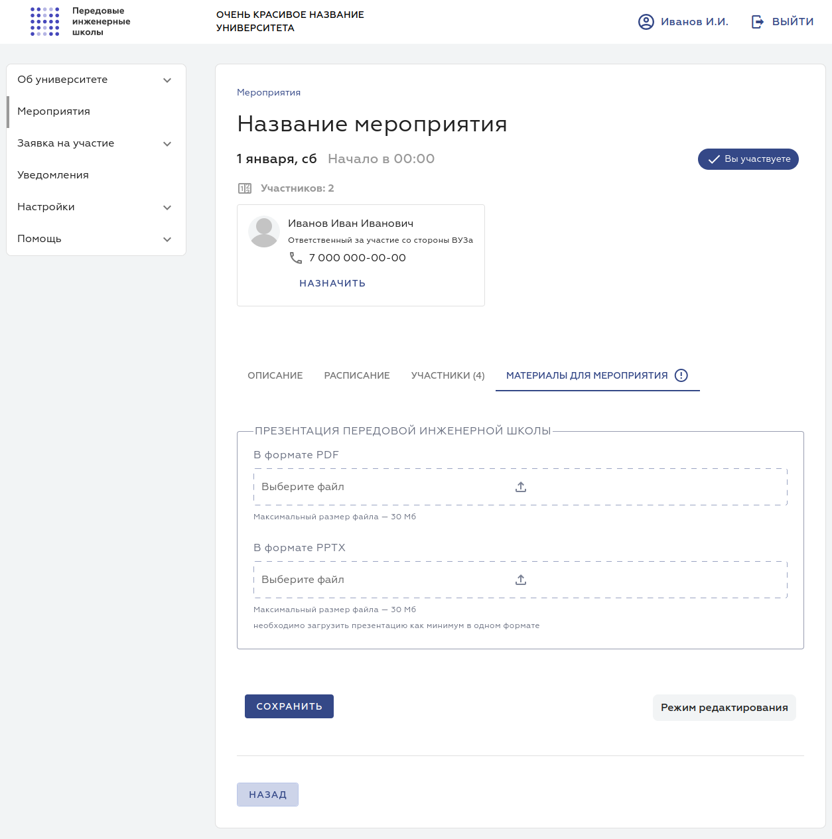This screenshot has height=839, width=832.
Task: Click checkmark icon in 'Вы участвуете' badge
Action: (714, 159)
